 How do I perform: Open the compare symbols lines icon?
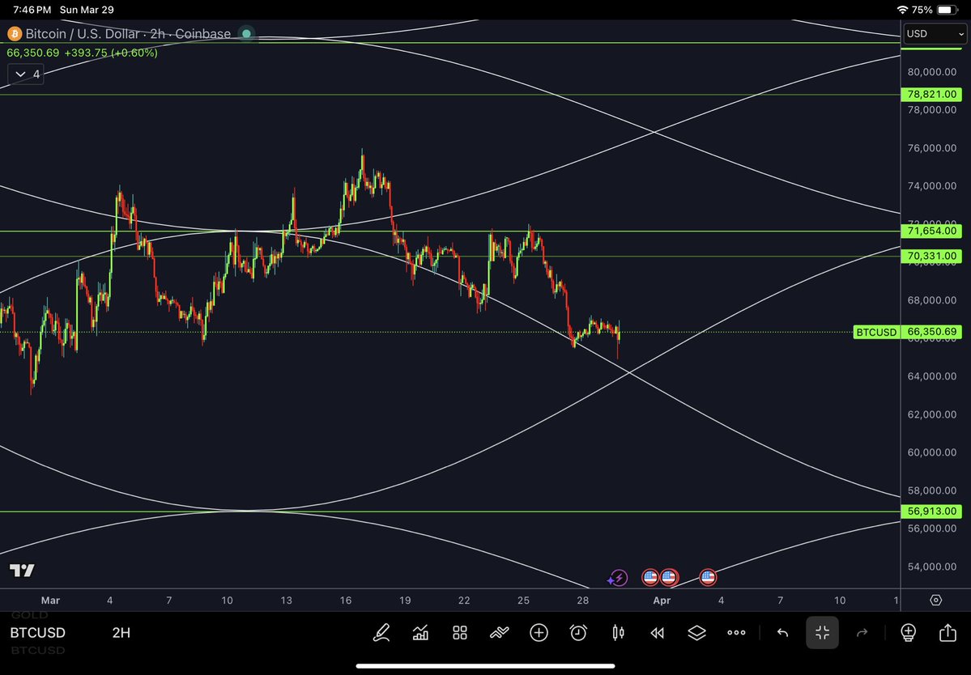pos(499,632)
